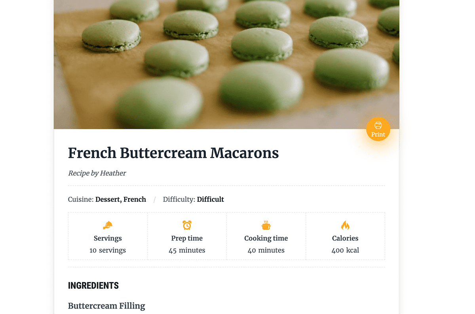
Task: Click the 10 servings value
Action: pyautogui.click(x=108, y=250)
